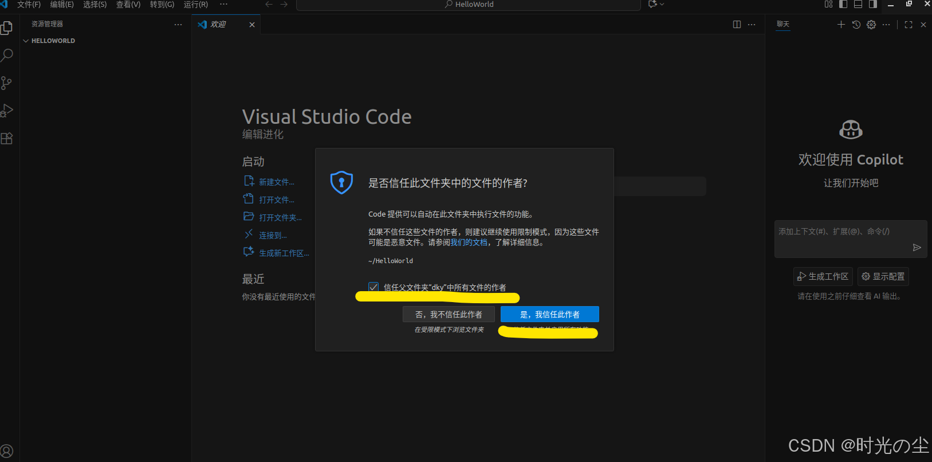
Task: Open the 转到(G) menu
Action: click(x=162, y=4)
